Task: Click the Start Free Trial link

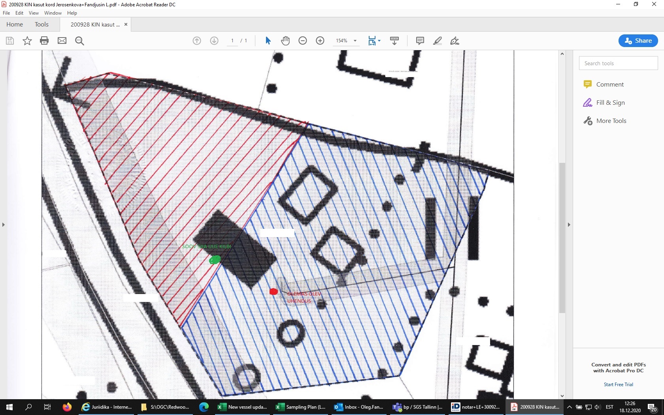Action: point(618,384)
